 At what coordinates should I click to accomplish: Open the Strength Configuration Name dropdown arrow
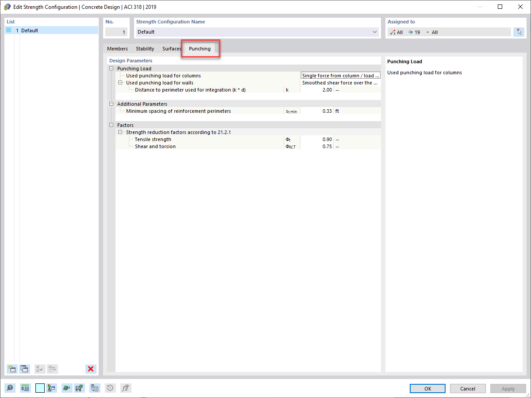[x=375, y=32]
